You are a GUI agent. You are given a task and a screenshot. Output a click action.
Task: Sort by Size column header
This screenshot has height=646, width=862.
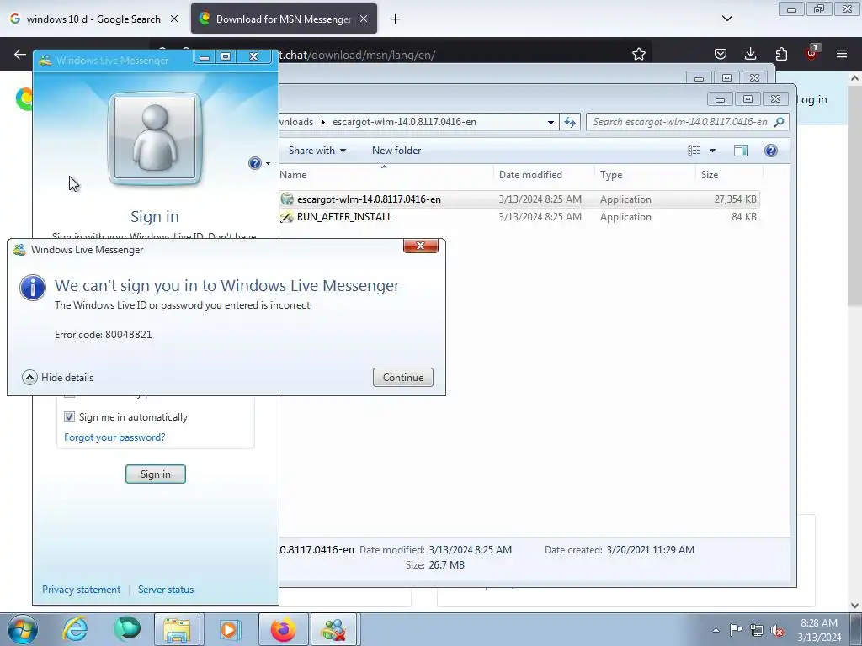point(709,175)
